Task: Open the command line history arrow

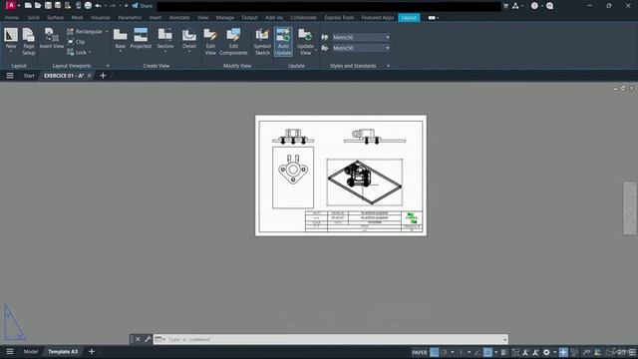Action: (505, 339)
